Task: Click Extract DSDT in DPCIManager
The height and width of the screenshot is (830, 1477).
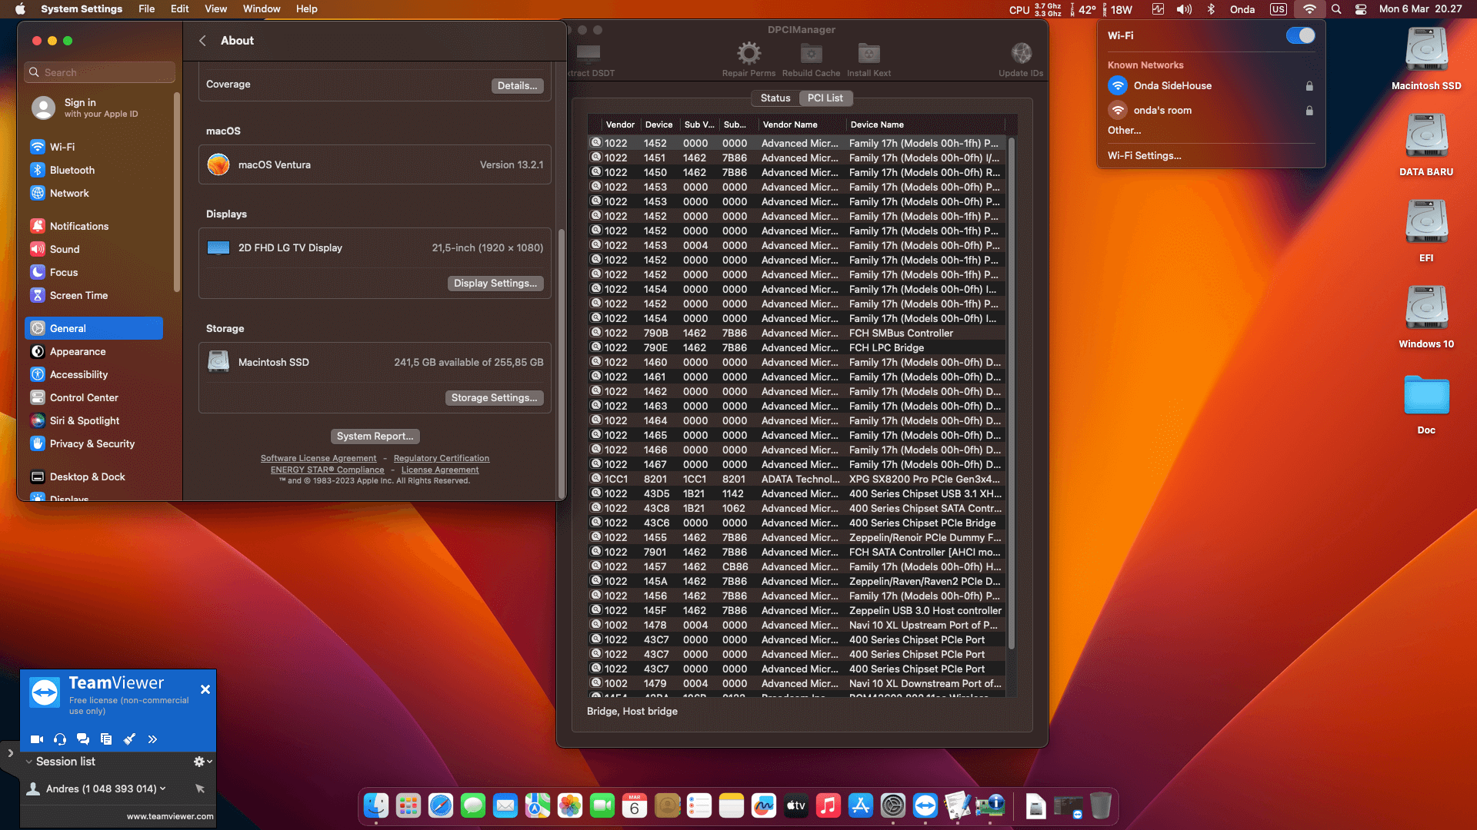Action: [588, 54]
